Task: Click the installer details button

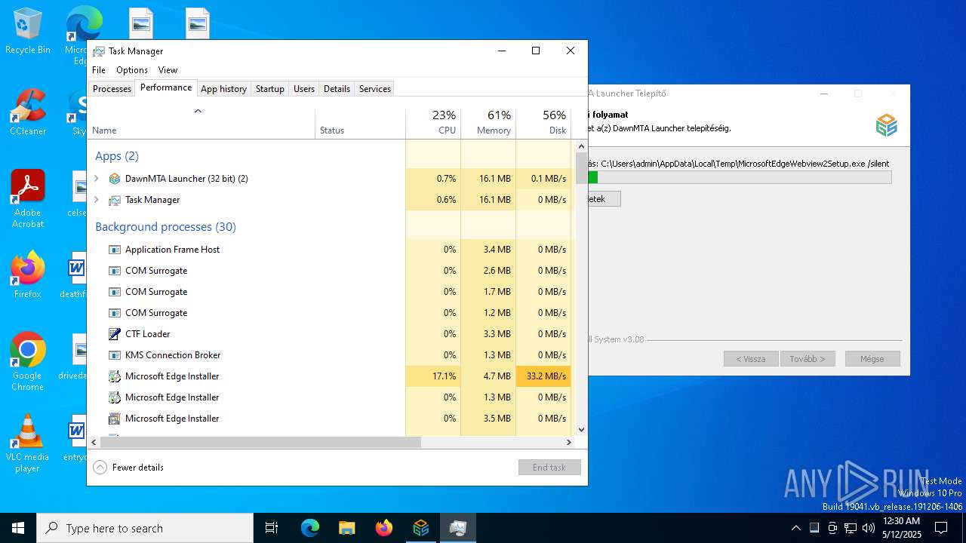Action: (604, 199)
